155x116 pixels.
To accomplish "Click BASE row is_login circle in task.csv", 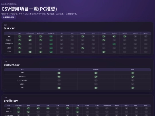I will click(x=104, y=36).
